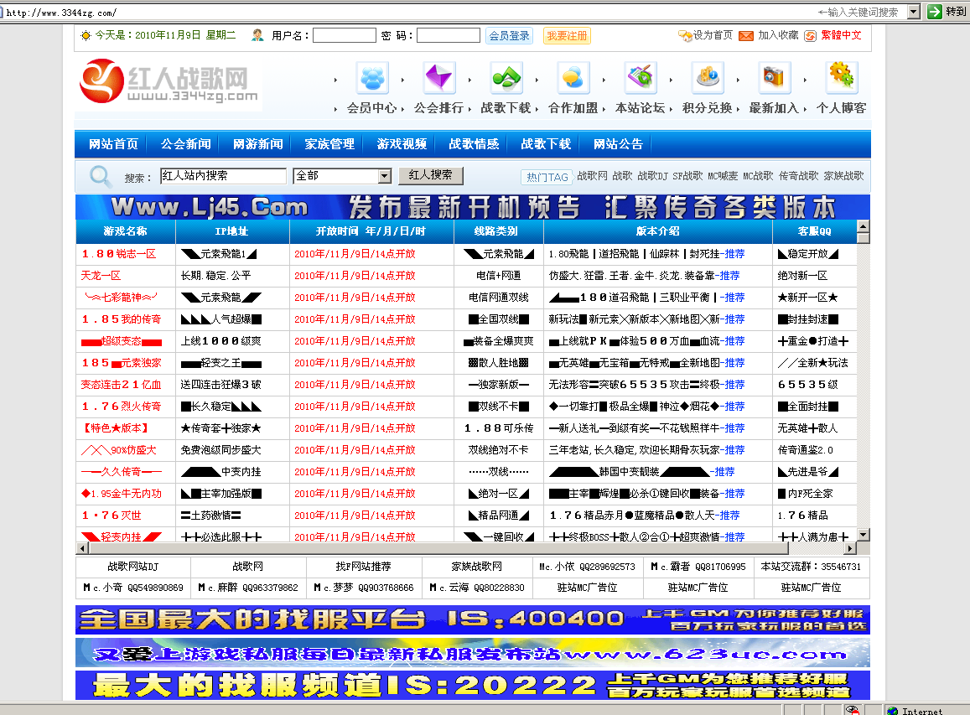Click the 会员登录 login button

(x=510, y=36)
